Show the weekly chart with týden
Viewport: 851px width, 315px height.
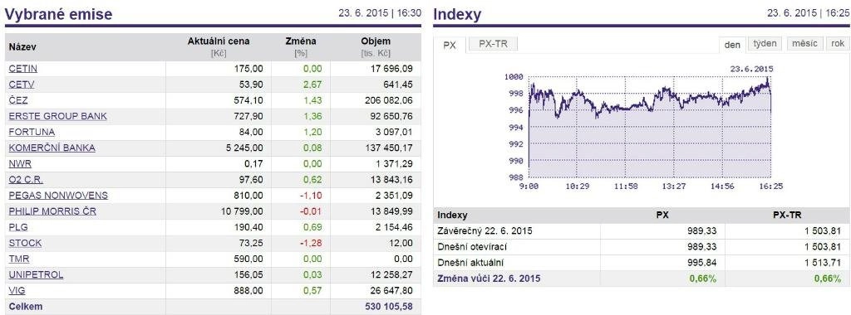765,44
